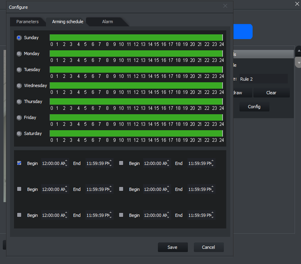This screenshot has height=264, width=301.
Task: Click the Thursday schedule timeline bar
Action: coord(136,102)
